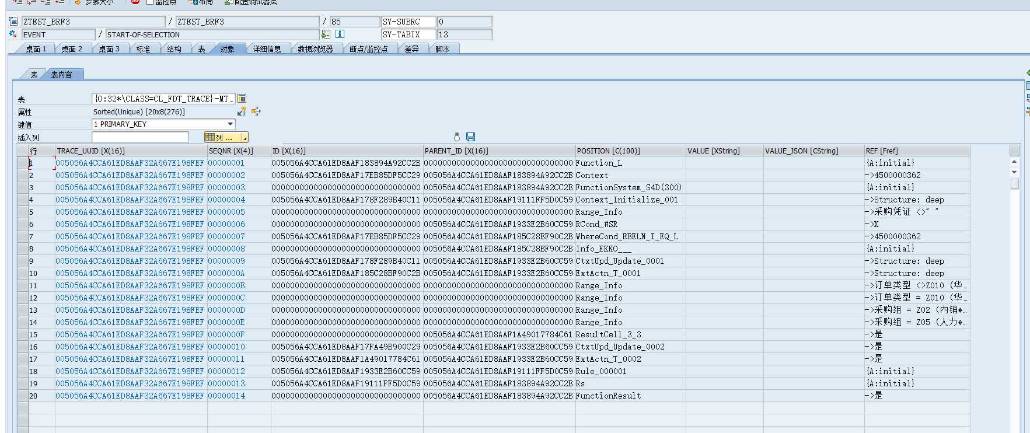
Task: Click the VALUE_JSON column header
Action: coord(813,151)
